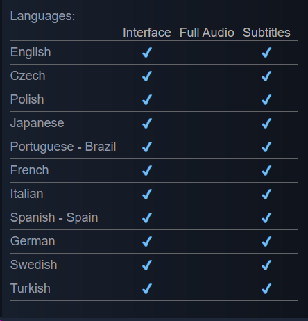Select the Japanese language name

[x=37, y=123]
